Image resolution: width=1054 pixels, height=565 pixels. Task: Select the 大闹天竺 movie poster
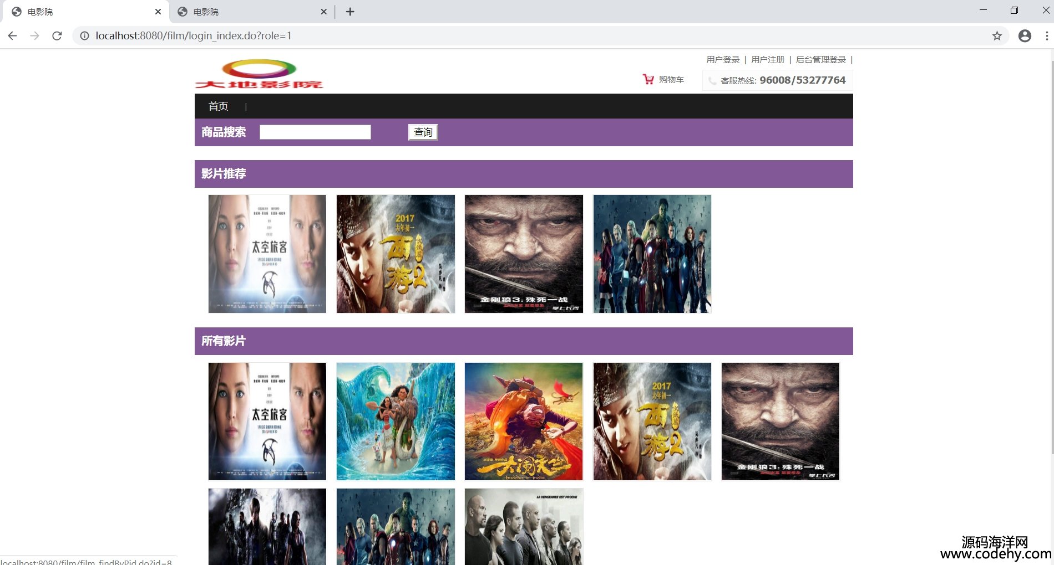(524, 422)
